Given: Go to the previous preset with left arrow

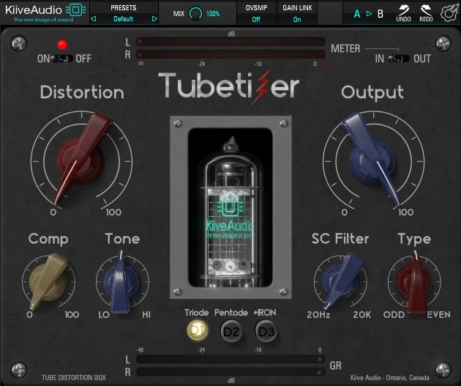Looking at the screenshot, I should (94, 19).
